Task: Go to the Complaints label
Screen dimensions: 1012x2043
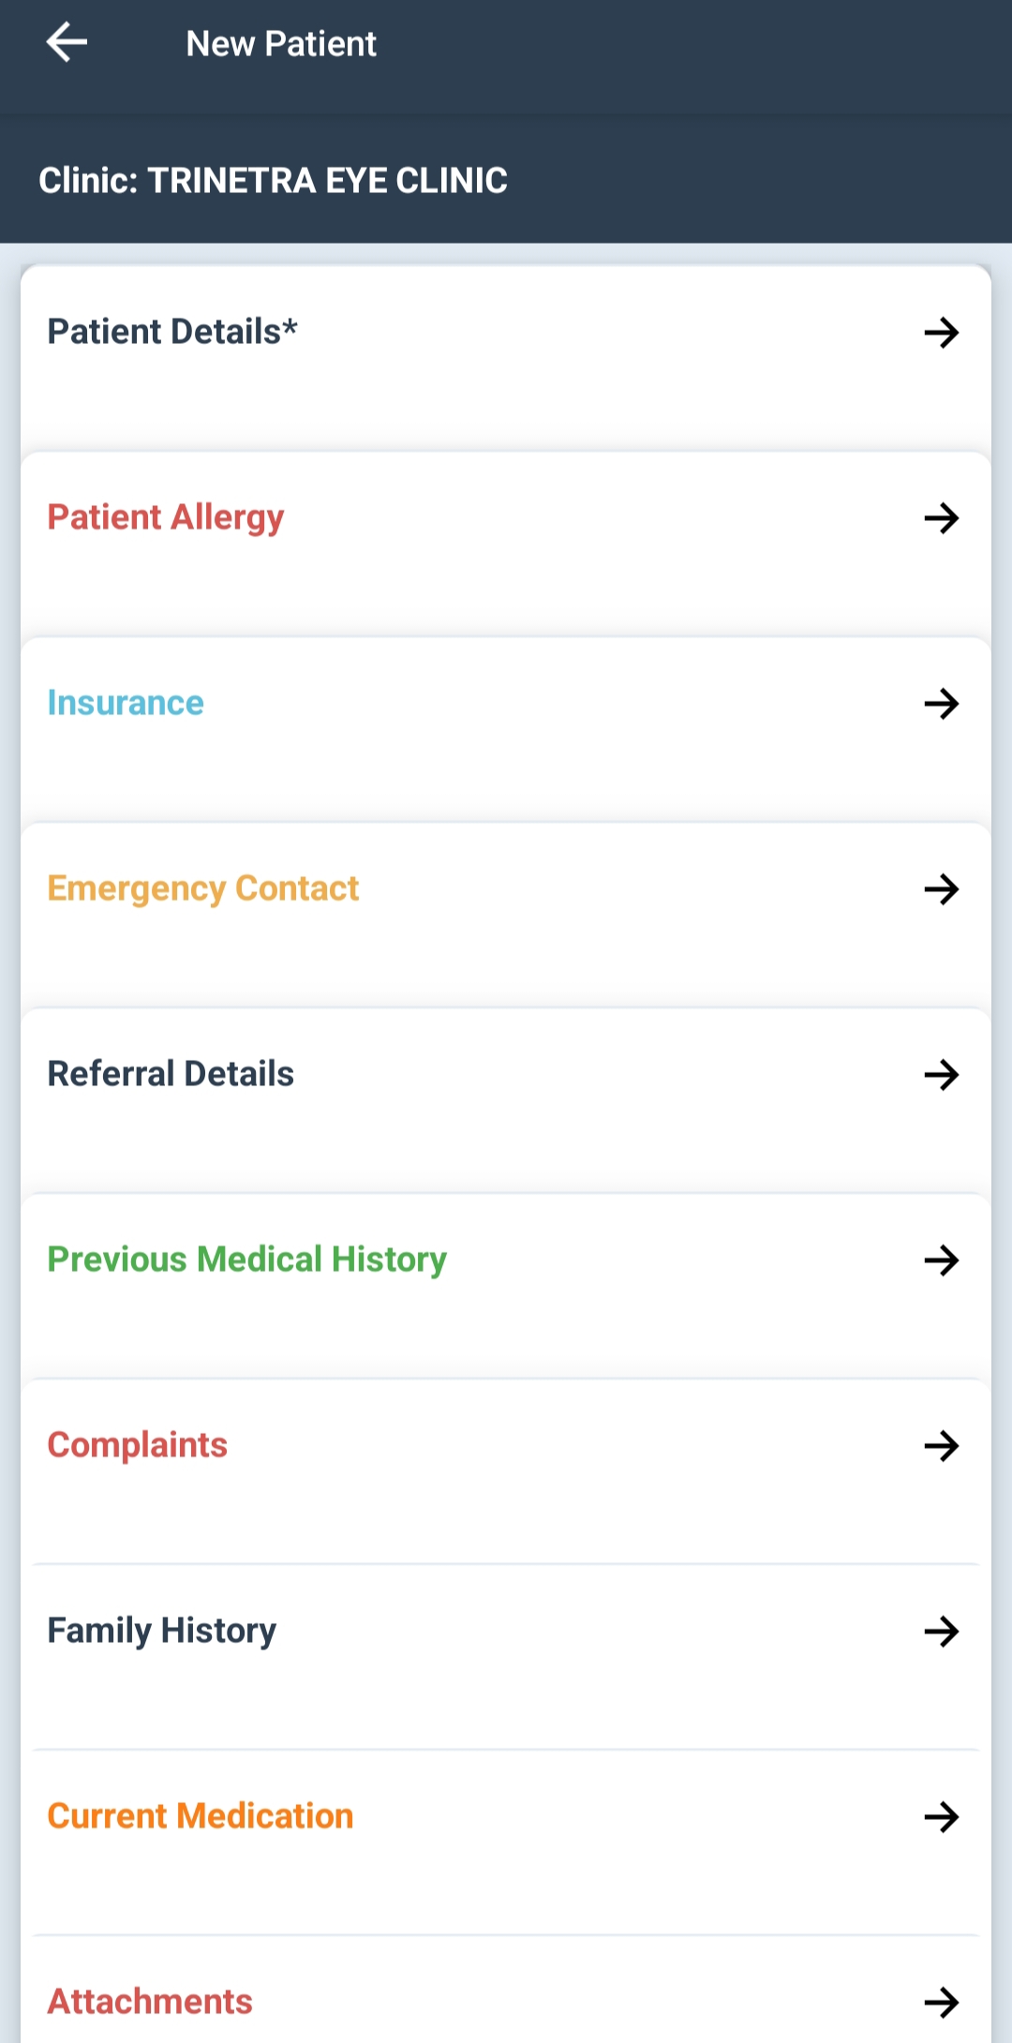Action: pyautogui.click(x=138, y=1445)
